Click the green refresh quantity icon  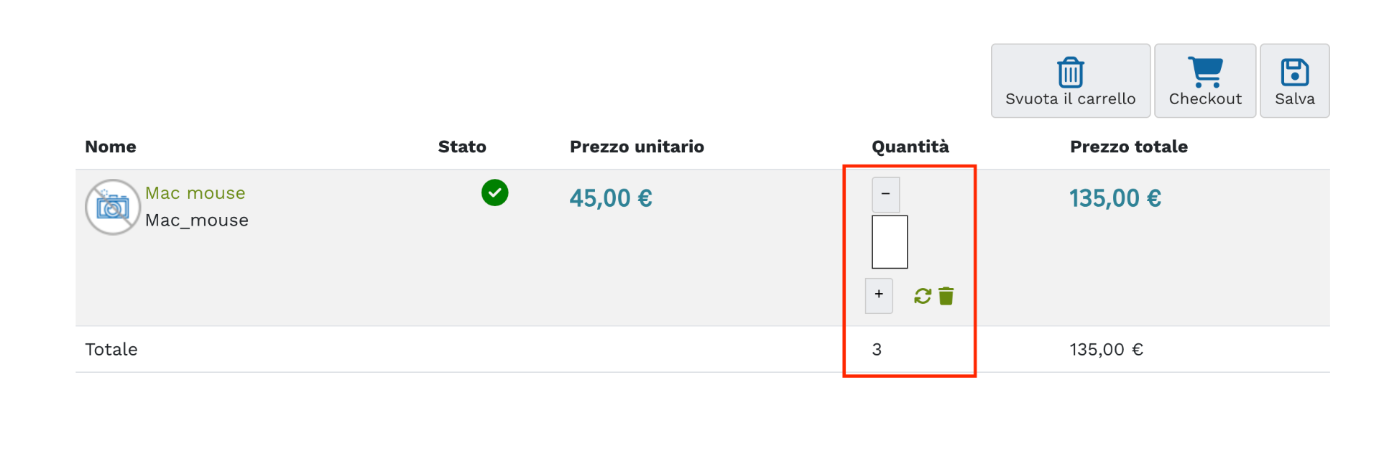click(922, 296)
